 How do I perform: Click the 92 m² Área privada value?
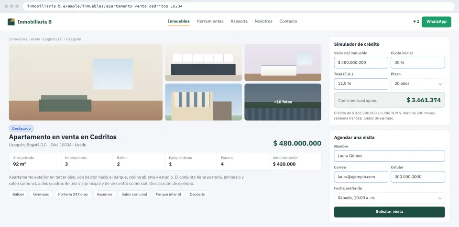(20, 164)
